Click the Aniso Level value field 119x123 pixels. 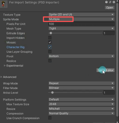point(109,93)
